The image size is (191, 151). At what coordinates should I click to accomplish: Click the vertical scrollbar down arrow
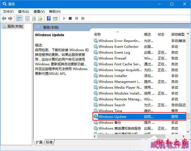[x=188, y=132]
